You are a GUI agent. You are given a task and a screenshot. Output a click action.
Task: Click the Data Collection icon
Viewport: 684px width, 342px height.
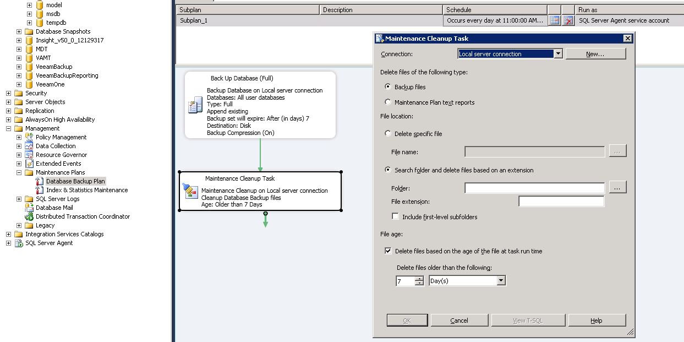29,146
